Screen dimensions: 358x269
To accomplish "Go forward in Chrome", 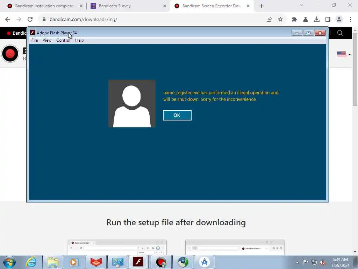I will pyautogui.click(x=19, y=20).
